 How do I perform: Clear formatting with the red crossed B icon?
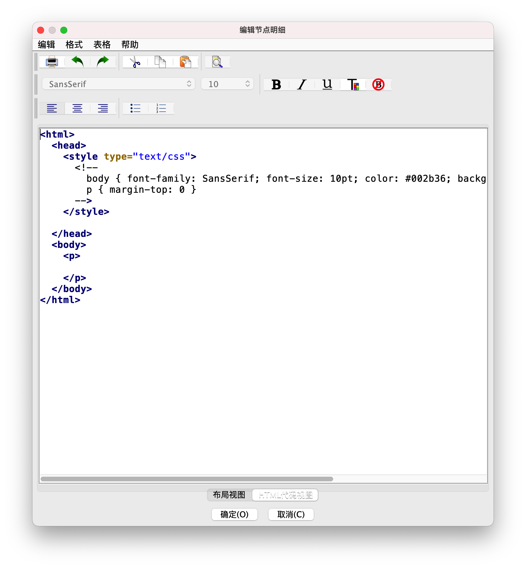378,84
